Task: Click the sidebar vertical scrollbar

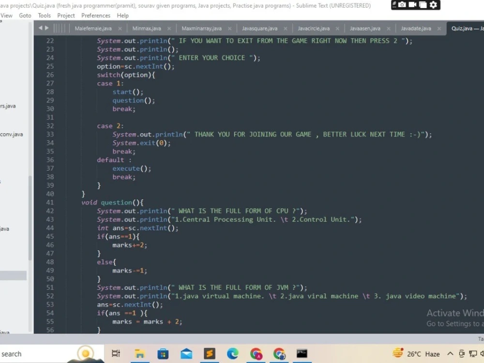Action: (30, 218)
